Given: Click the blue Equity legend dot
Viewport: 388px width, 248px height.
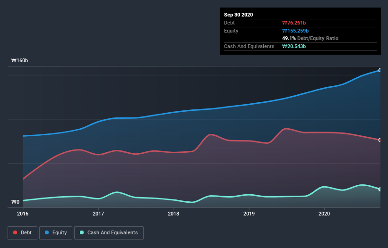Looking at the screenshot, I should 47,232.
